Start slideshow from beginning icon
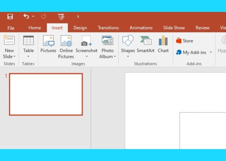The image size is (226, 161). [x=61, y=17]
